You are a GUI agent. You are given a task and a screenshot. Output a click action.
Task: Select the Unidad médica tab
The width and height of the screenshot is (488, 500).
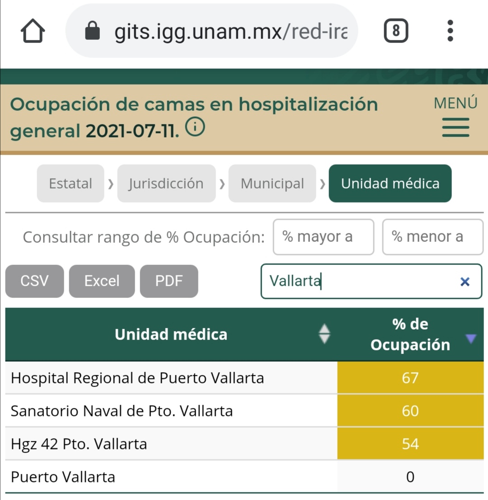tap(390, 184)
